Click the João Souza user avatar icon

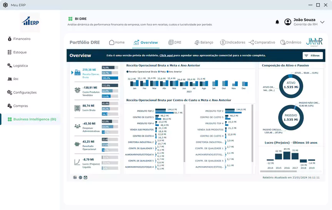coord(288,22)
